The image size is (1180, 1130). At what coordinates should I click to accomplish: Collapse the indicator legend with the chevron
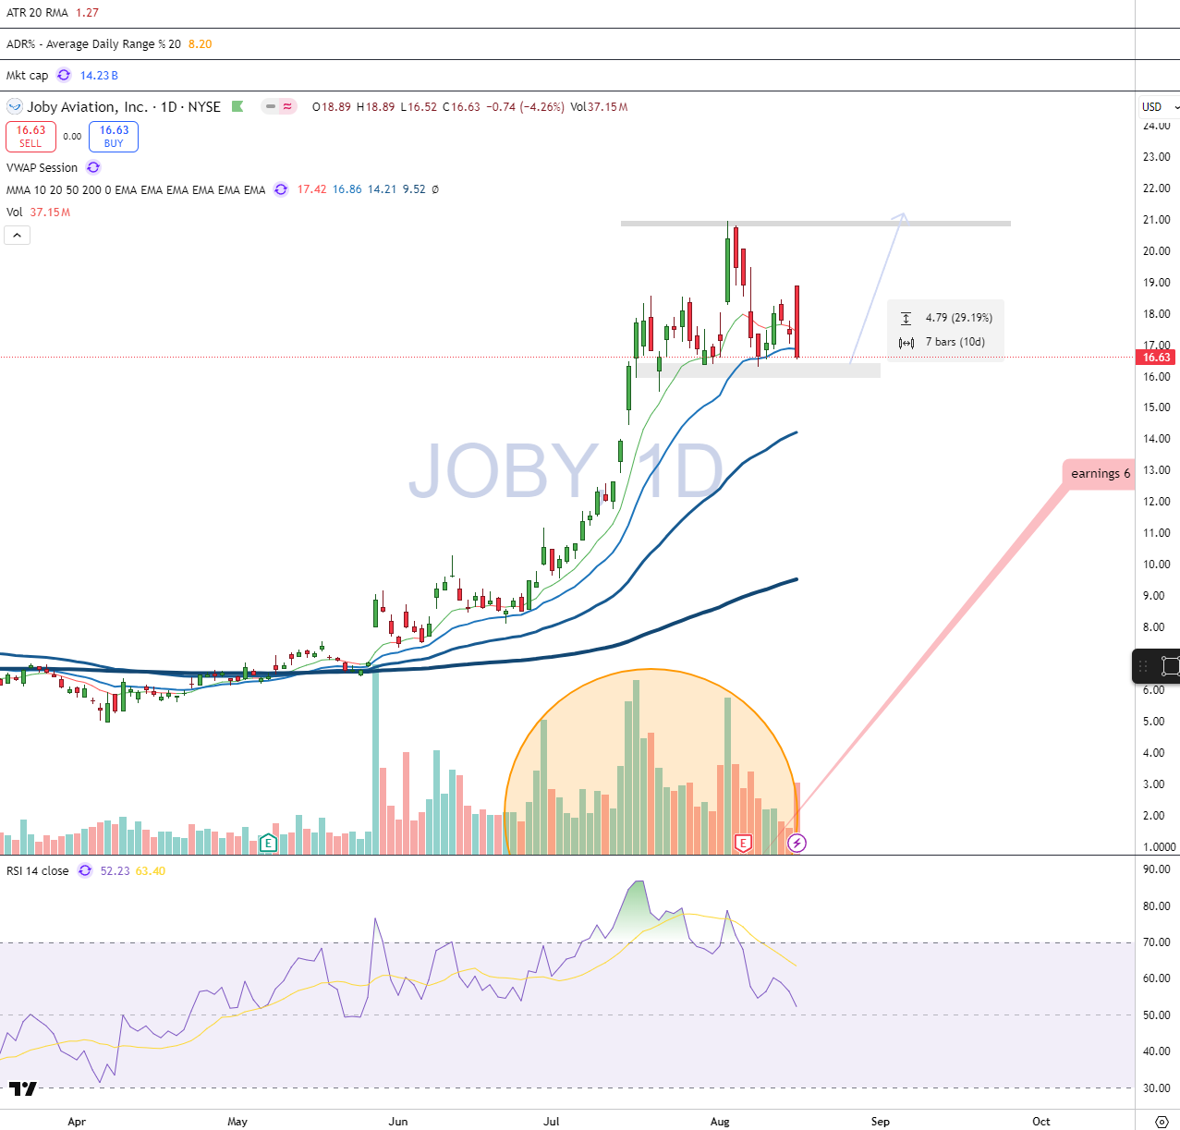tap(18, 236)
